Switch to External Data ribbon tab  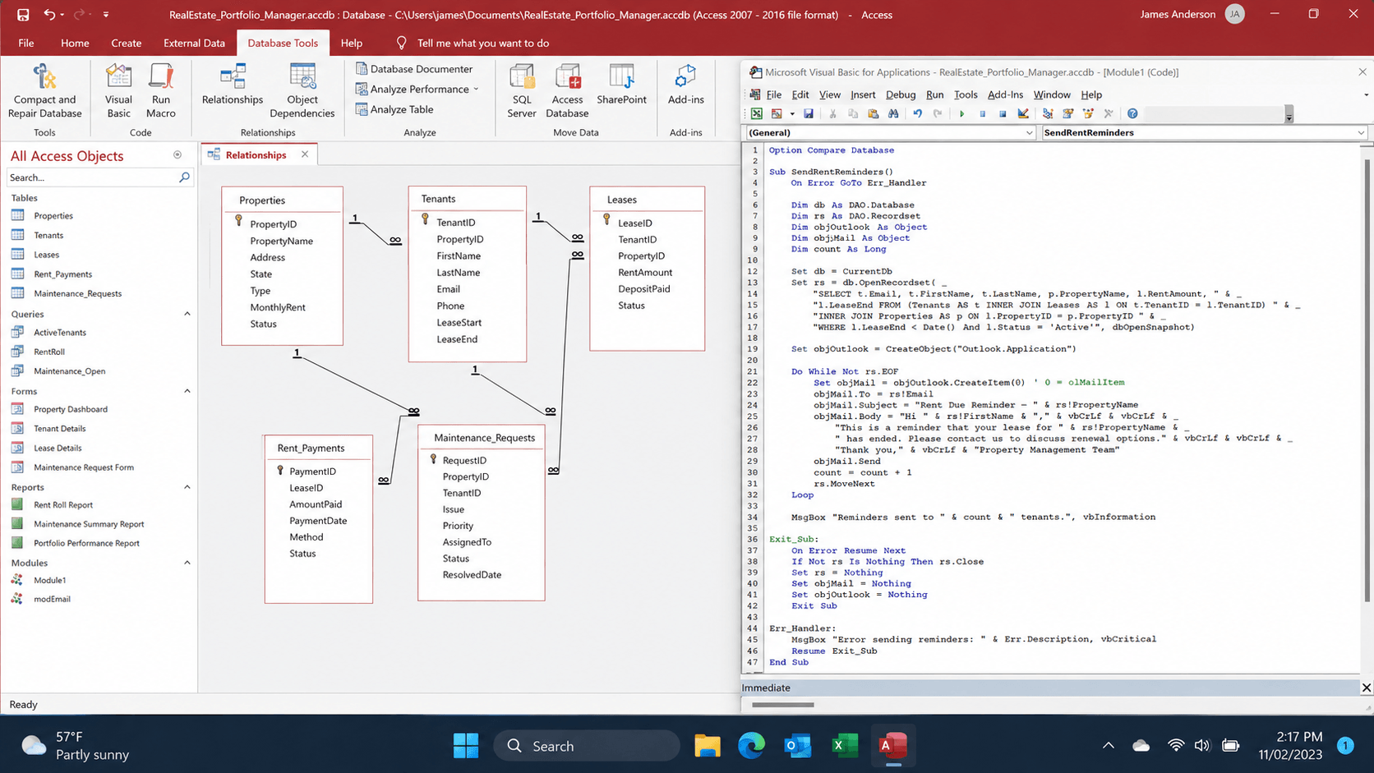click(x=194, y=43)
